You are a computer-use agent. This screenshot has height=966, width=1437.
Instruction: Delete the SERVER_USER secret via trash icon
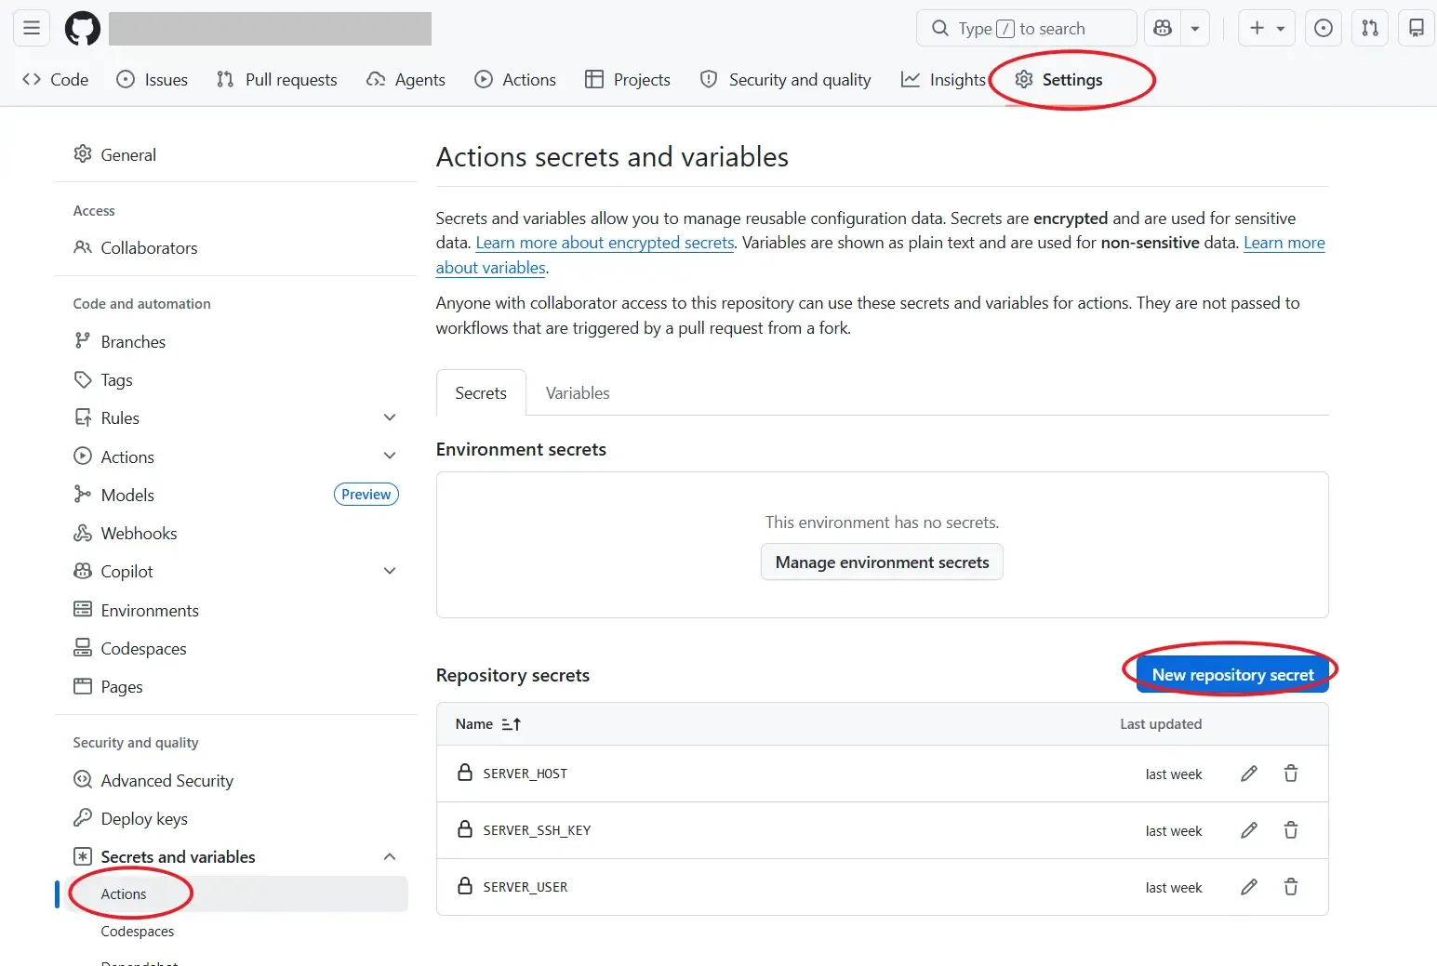coord(1290,887)
